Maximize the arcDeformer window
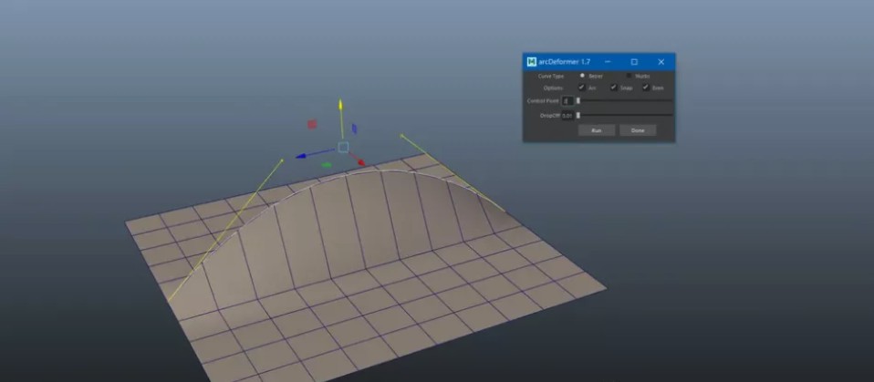The image size is (874, 382). [x=634, y=61]
